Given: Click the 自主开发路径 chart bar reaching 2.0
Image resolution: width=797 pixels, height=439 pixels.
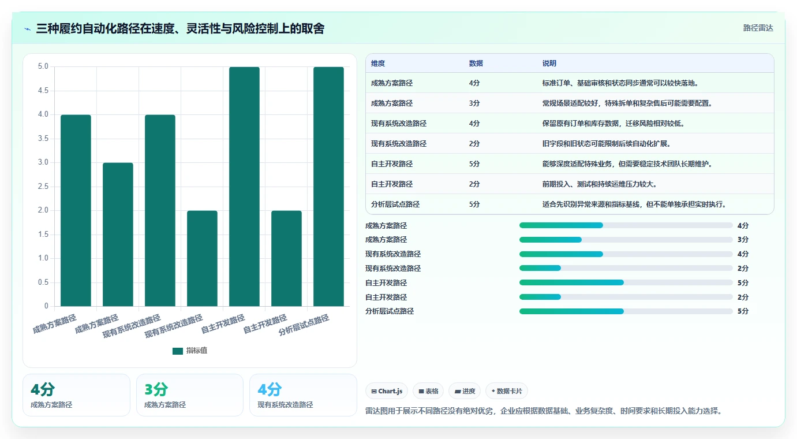Looking at the screenshot, I should coord(286,258).
